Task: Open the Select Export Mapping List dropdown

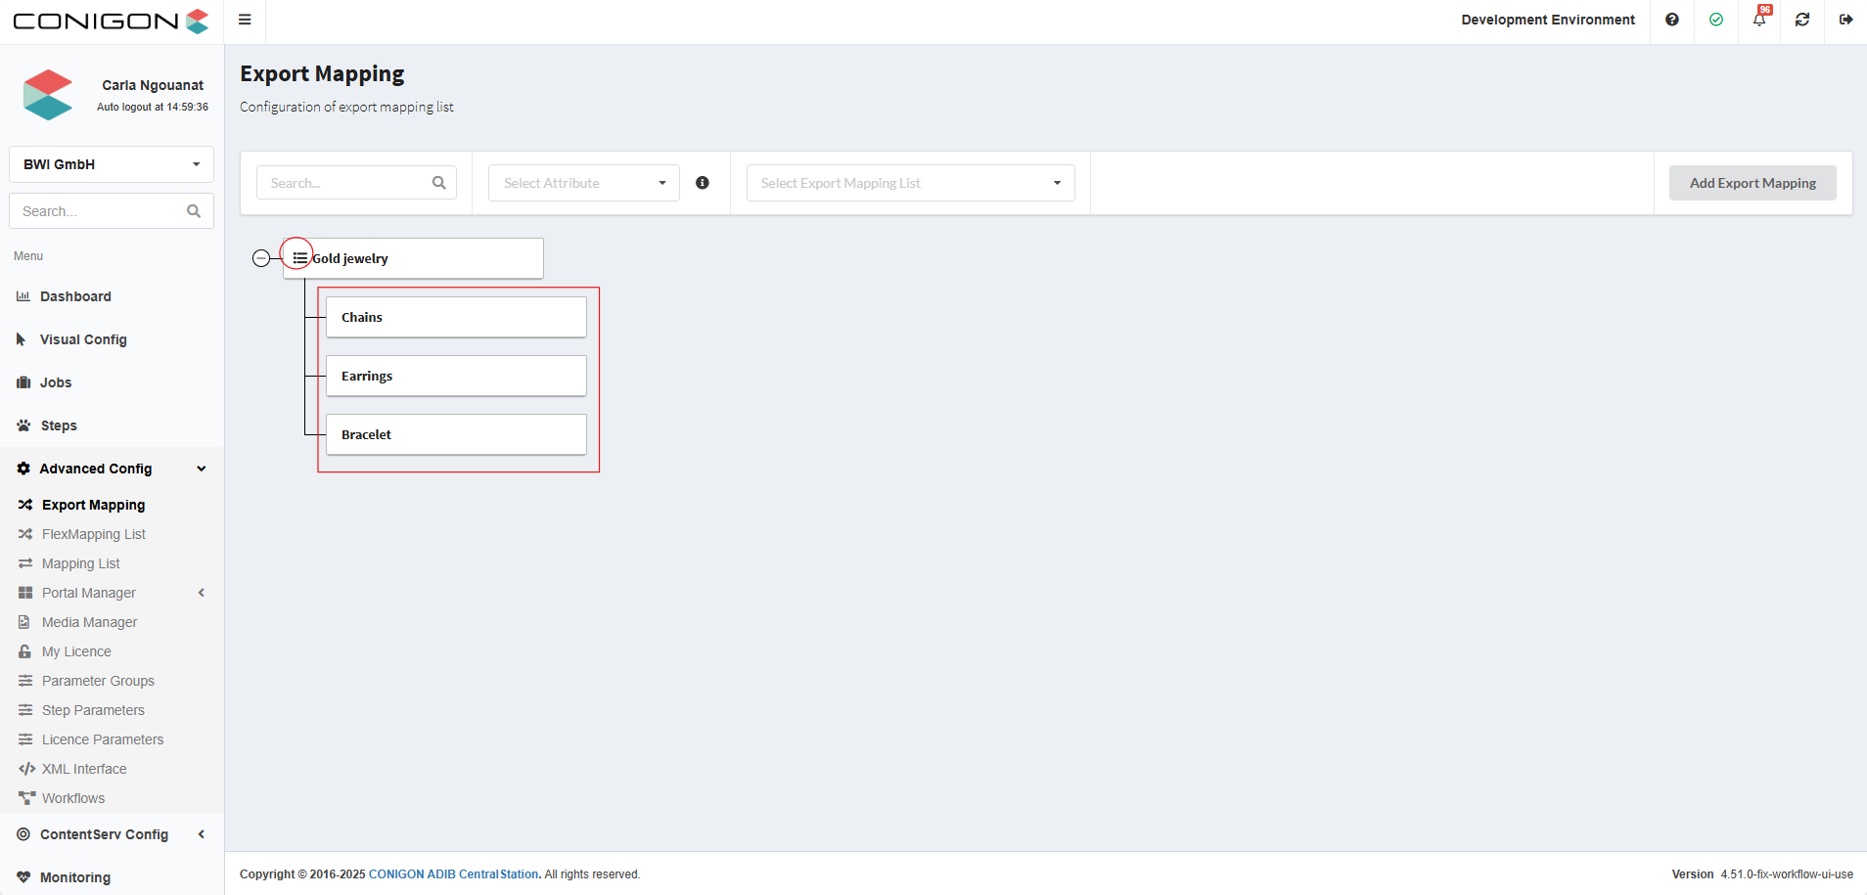Action: click(910, 183)
